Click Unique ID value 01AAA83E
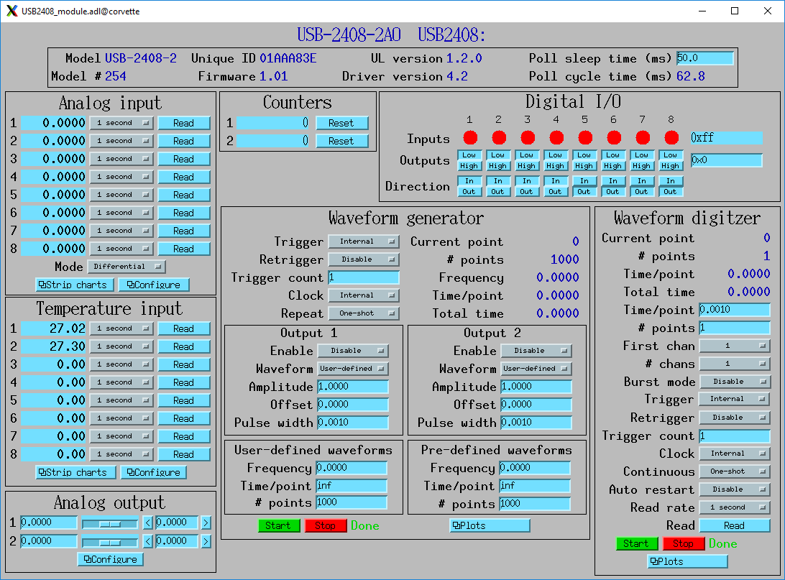This screenshot has height=580, width=785. (x=288, y=58)
